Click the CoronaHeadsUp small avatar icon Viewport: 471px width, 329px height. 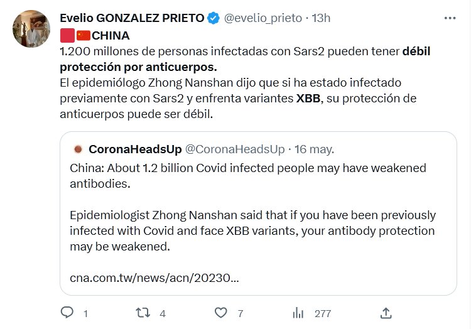pos(78,149)
